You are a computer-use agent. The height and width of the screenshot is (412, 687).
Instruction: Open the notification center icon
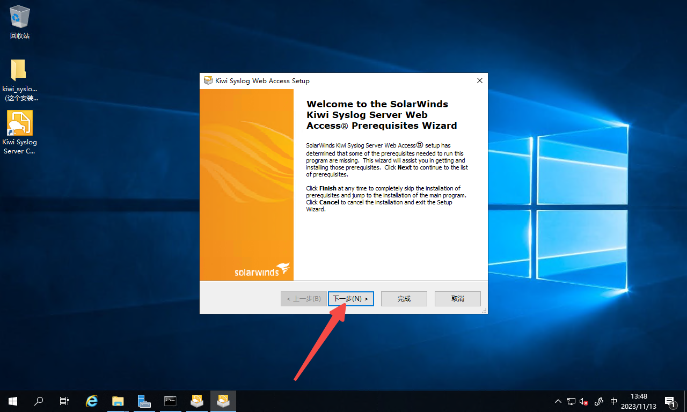coord(670,401)
